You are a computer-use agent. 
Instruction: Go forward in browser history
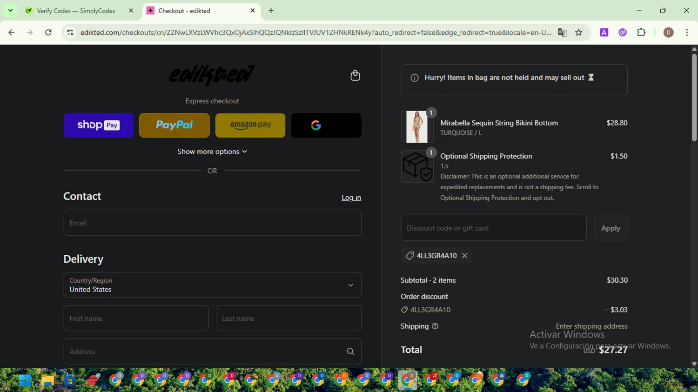(30, 33)
